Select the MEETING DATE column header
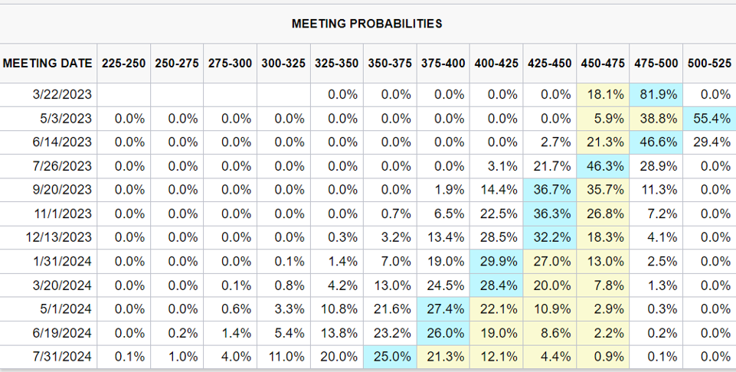The image size is (736, 372). point(47,64)
